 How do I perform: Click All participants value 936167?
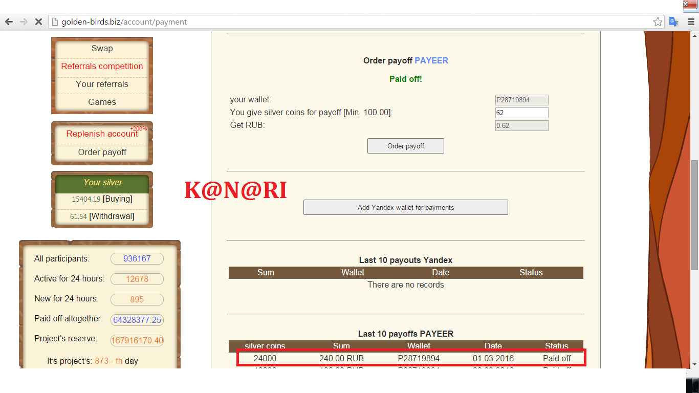137,258
